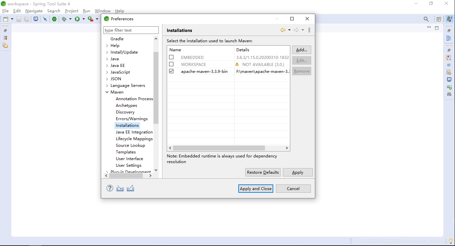Image resolution: width=455 pixels, height=246 pixels.
Task: Click Run External Tools icon with red toolbox
Action: 90,19
